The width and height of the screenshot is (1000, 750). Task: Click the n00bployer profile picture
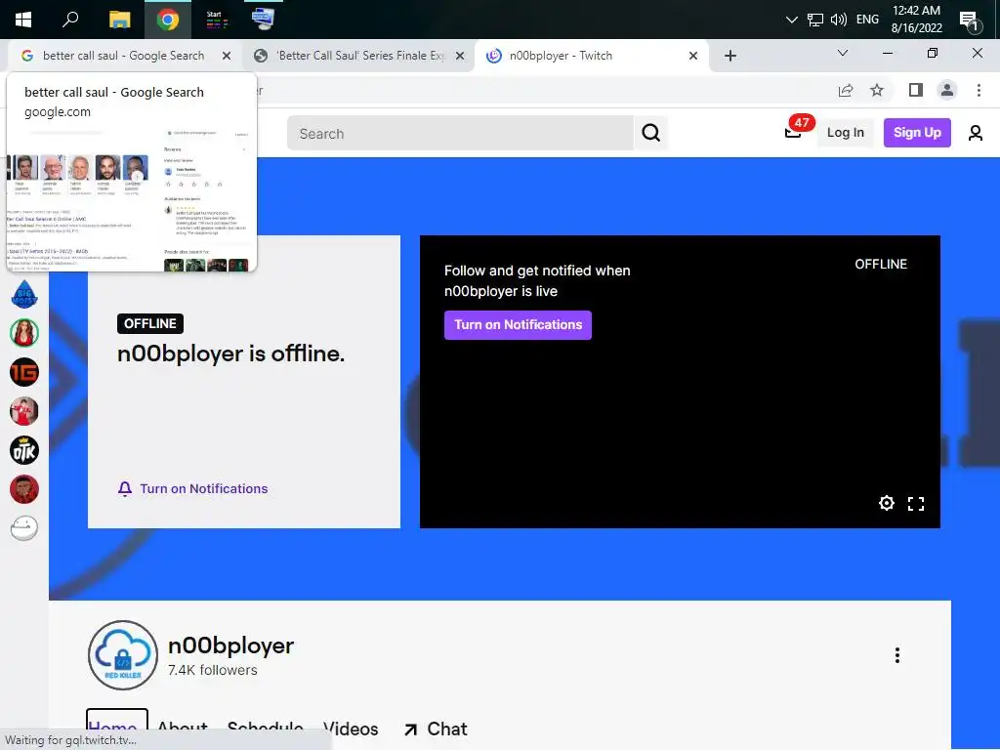pos(122,655)
